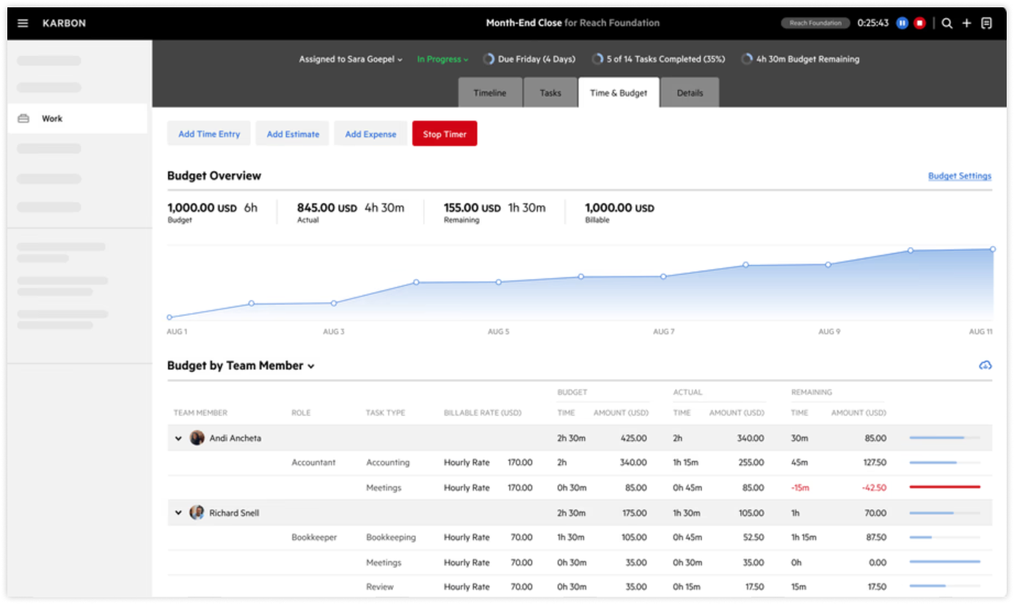Click the 845.00 USD actual value

click(x=327, y=208)
